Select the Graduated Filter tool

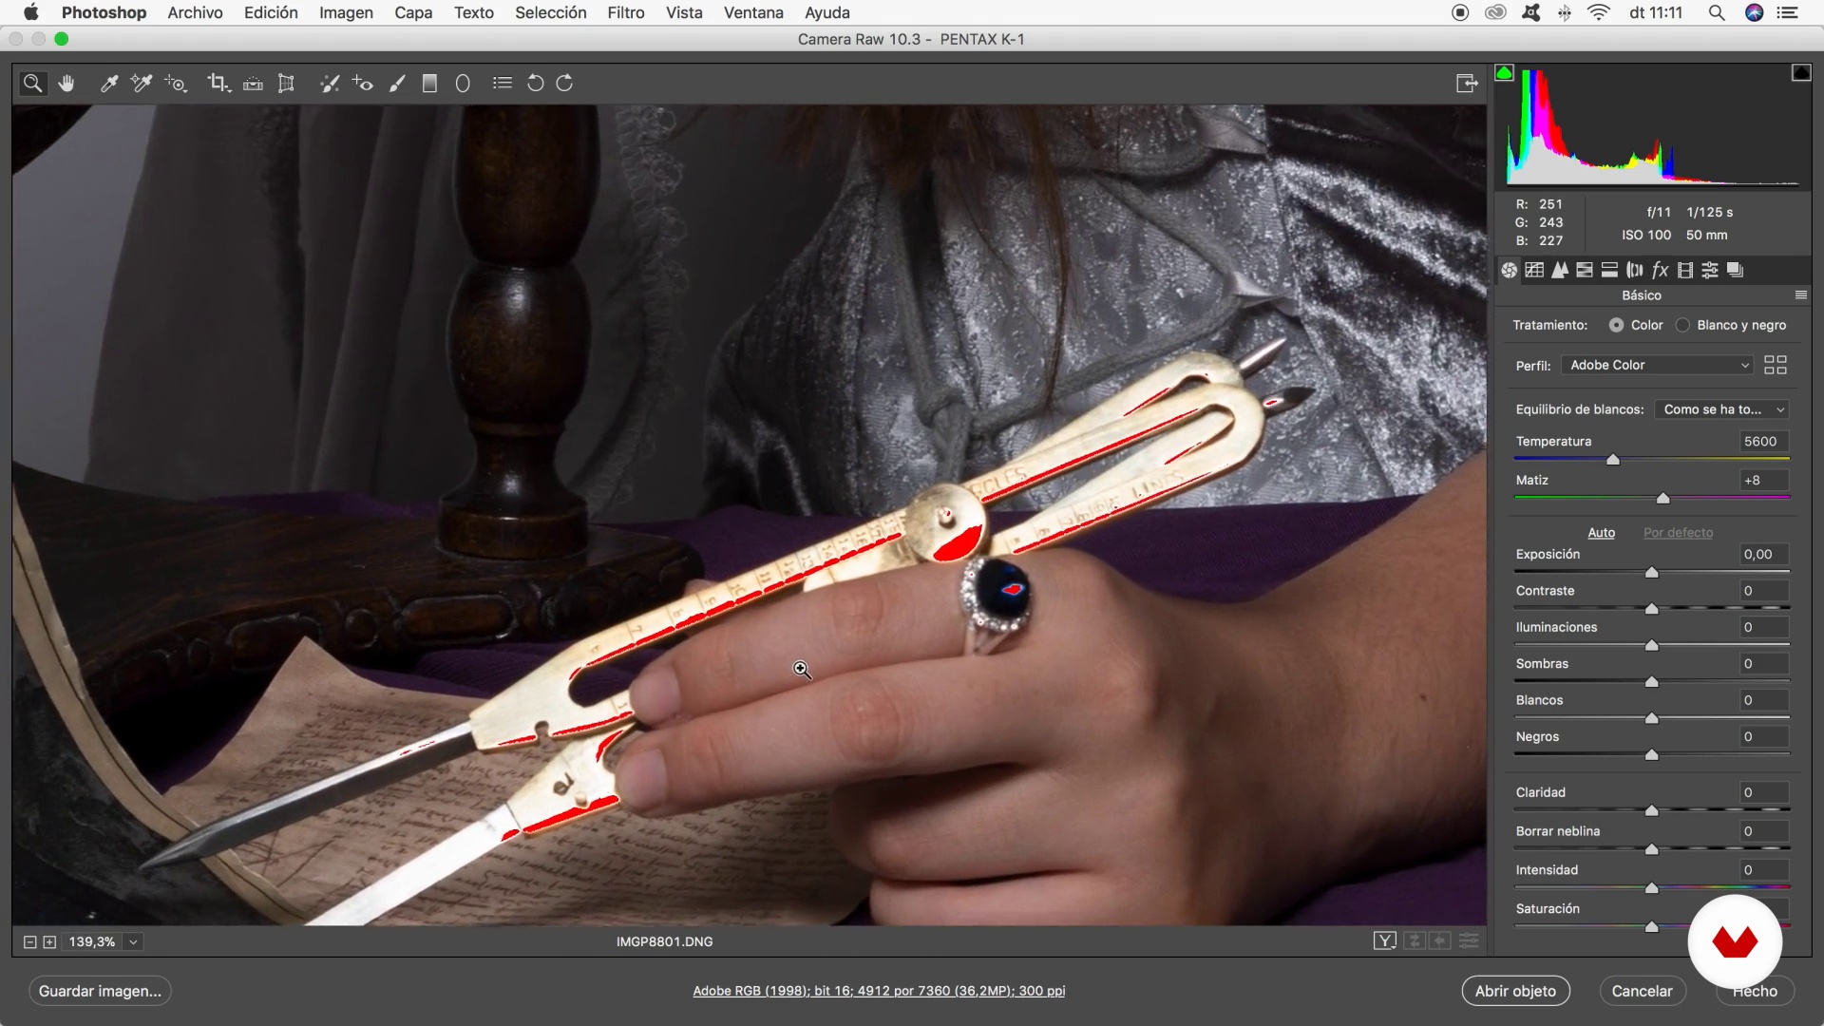point(429,84)
